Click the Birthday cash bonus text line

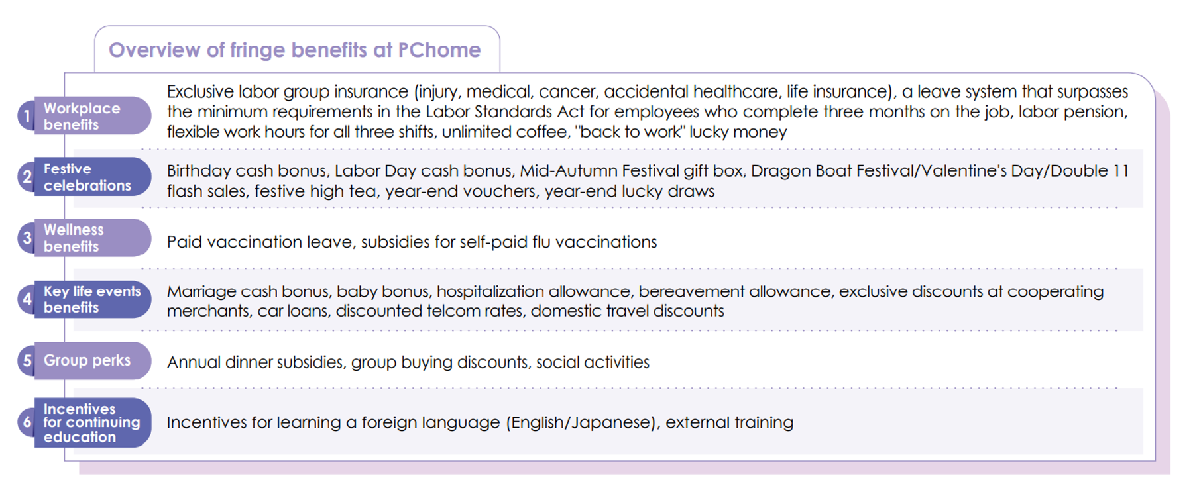tap(648, 171)
